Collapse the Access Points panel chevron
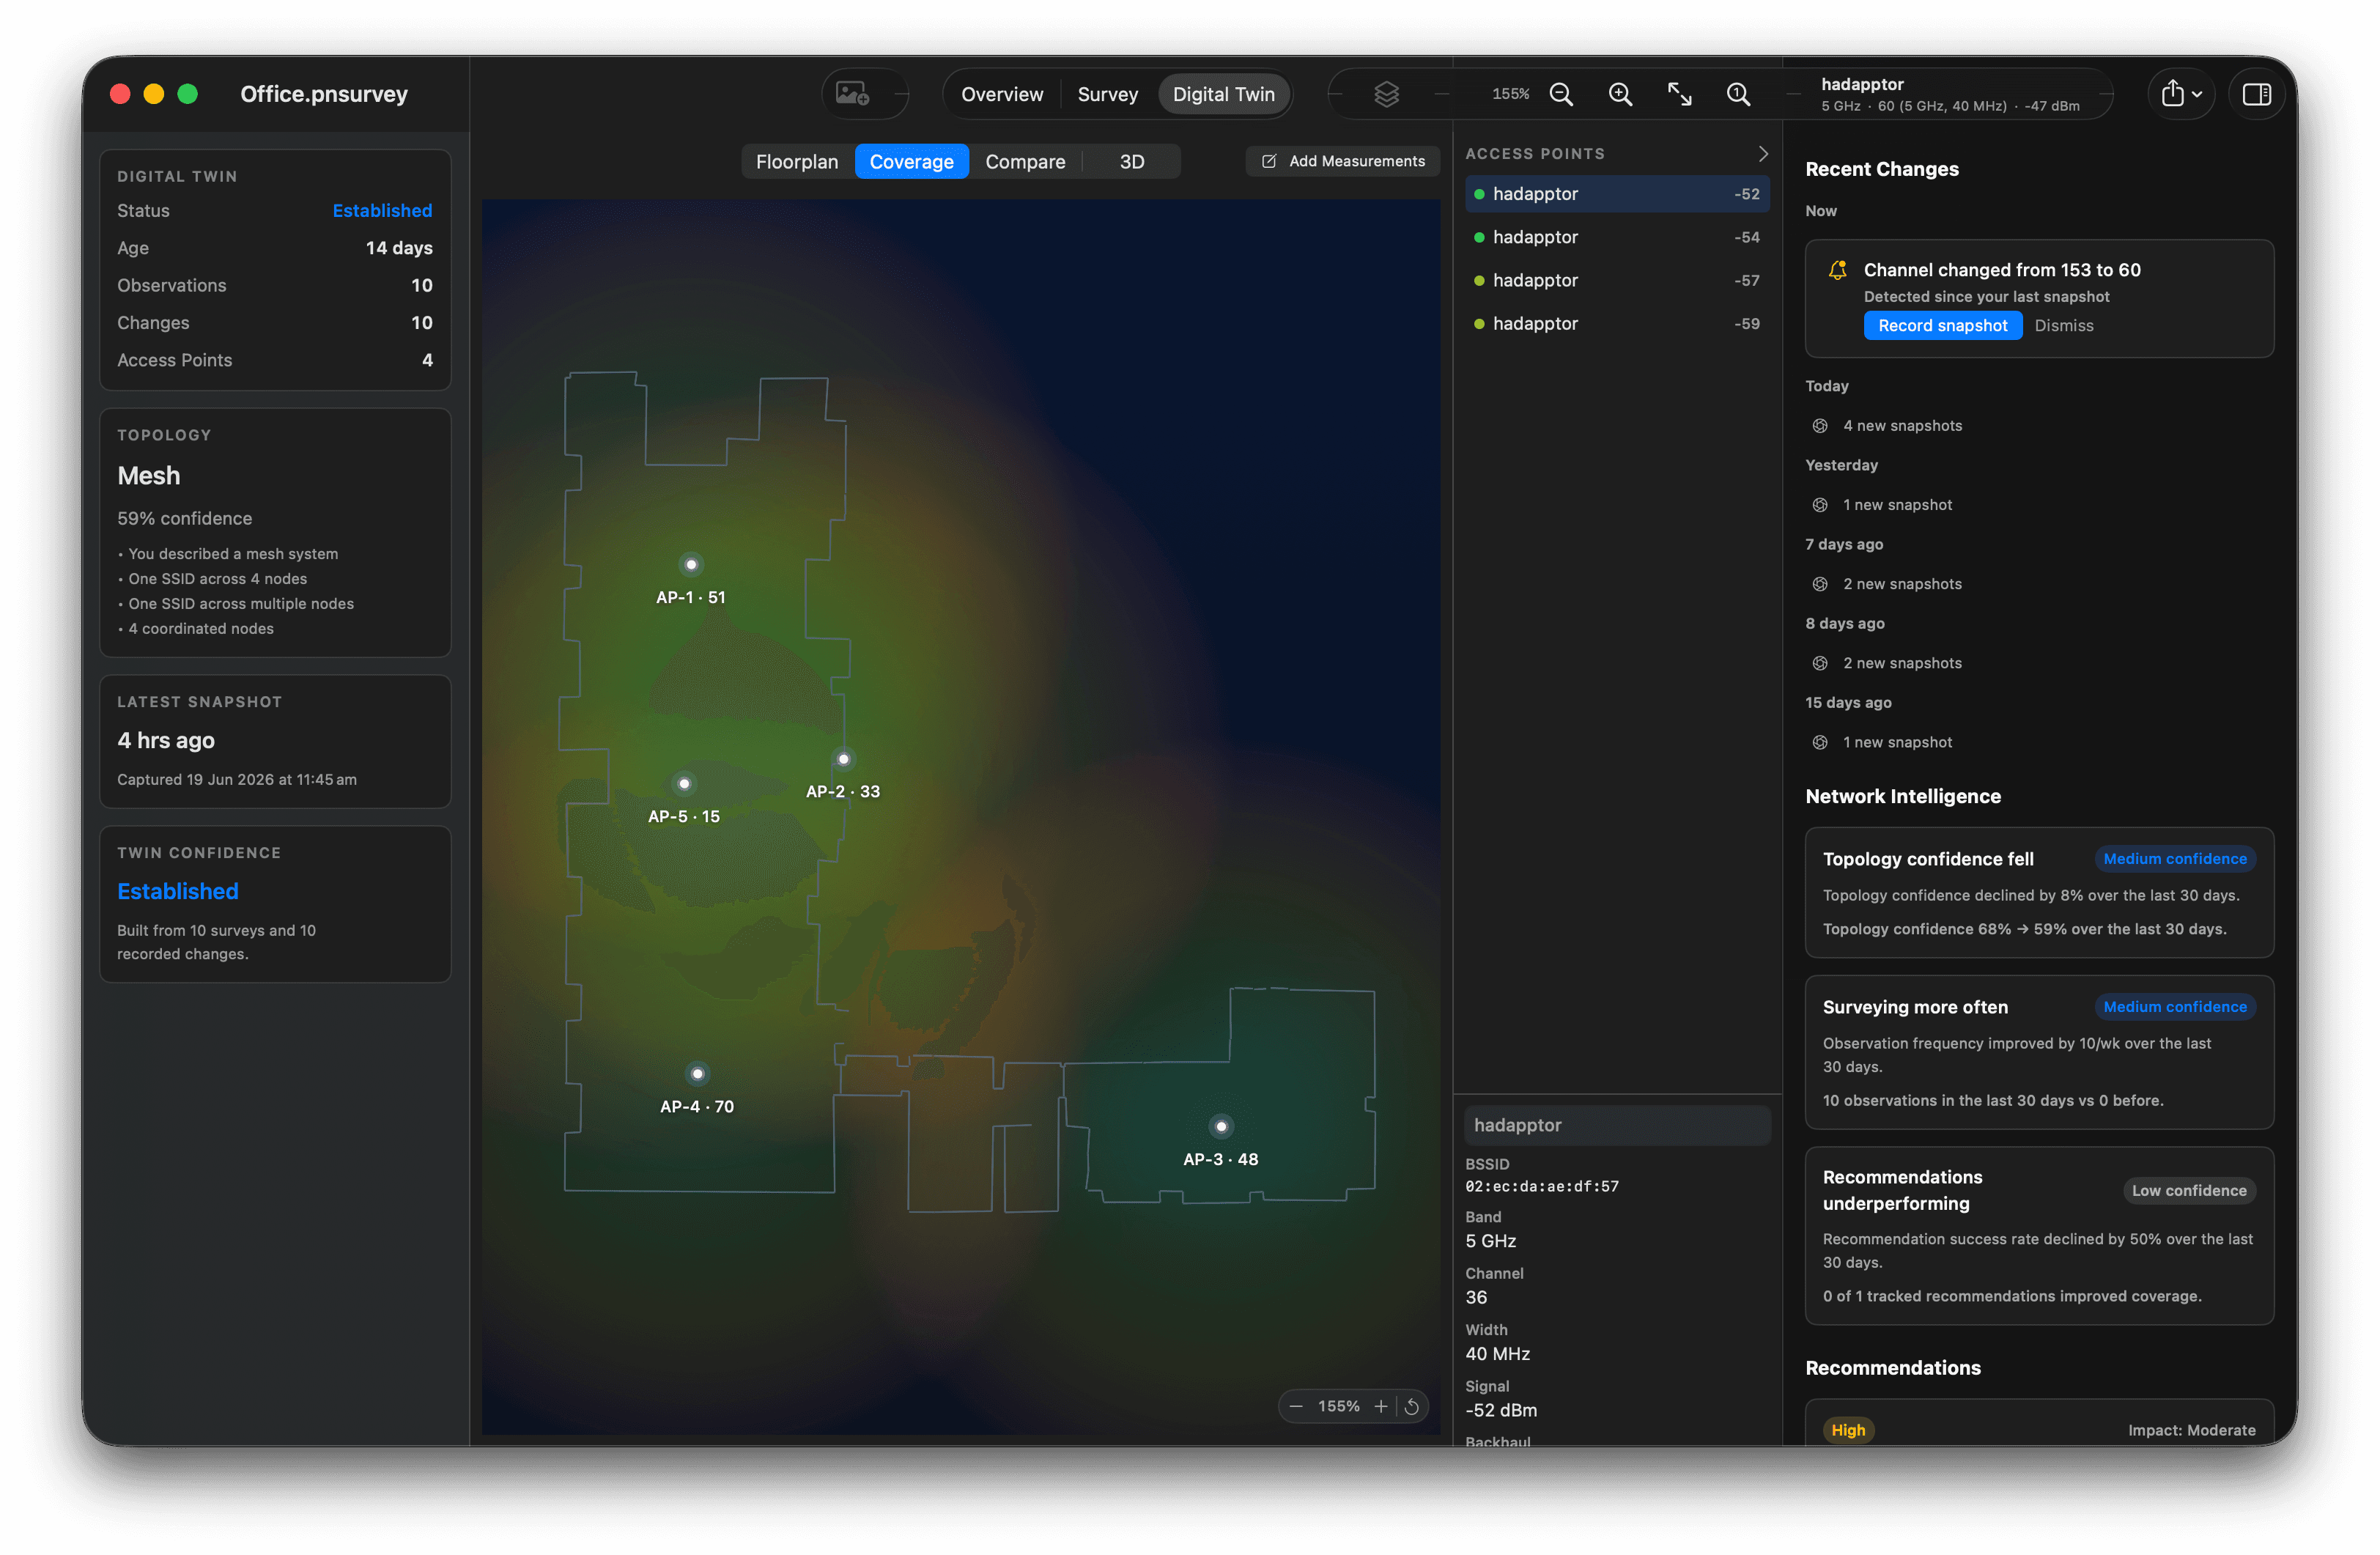The image size is (2380, 1555). [1762, 153]
